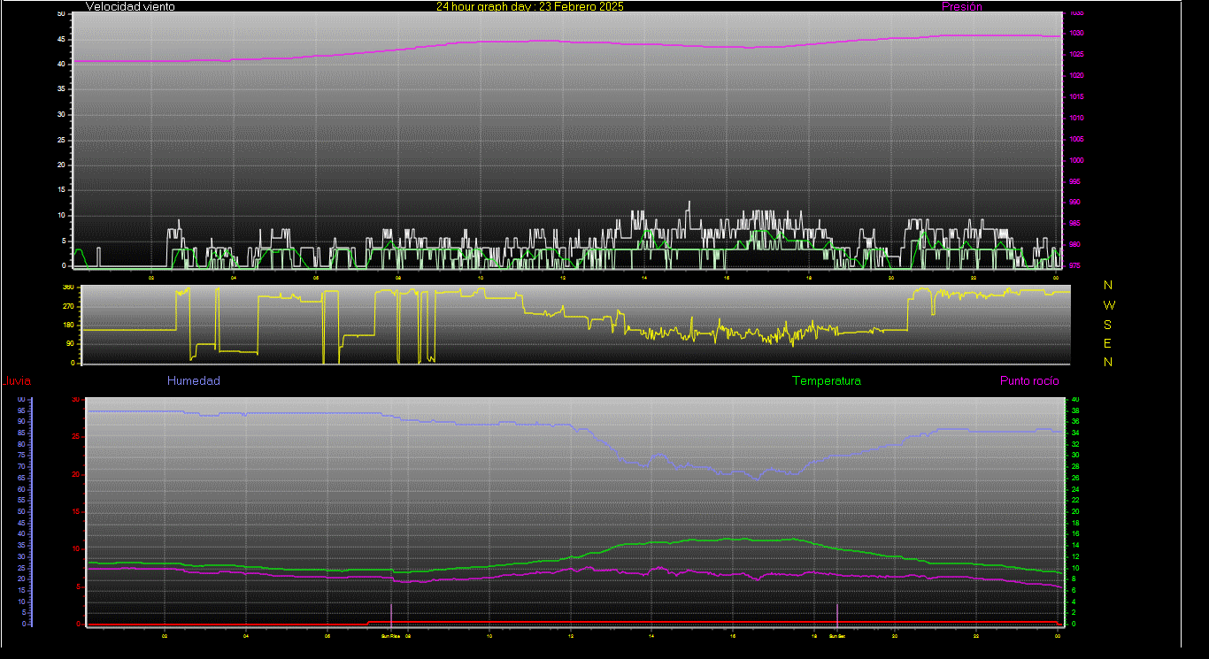Click the 'E' wind direction letter
The image size is (1209, 659).
point(1108,343)
